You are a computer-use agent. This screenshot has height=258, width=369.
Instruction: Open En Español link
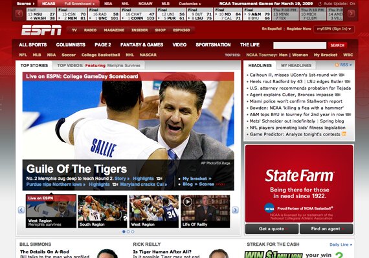point(272,29)
